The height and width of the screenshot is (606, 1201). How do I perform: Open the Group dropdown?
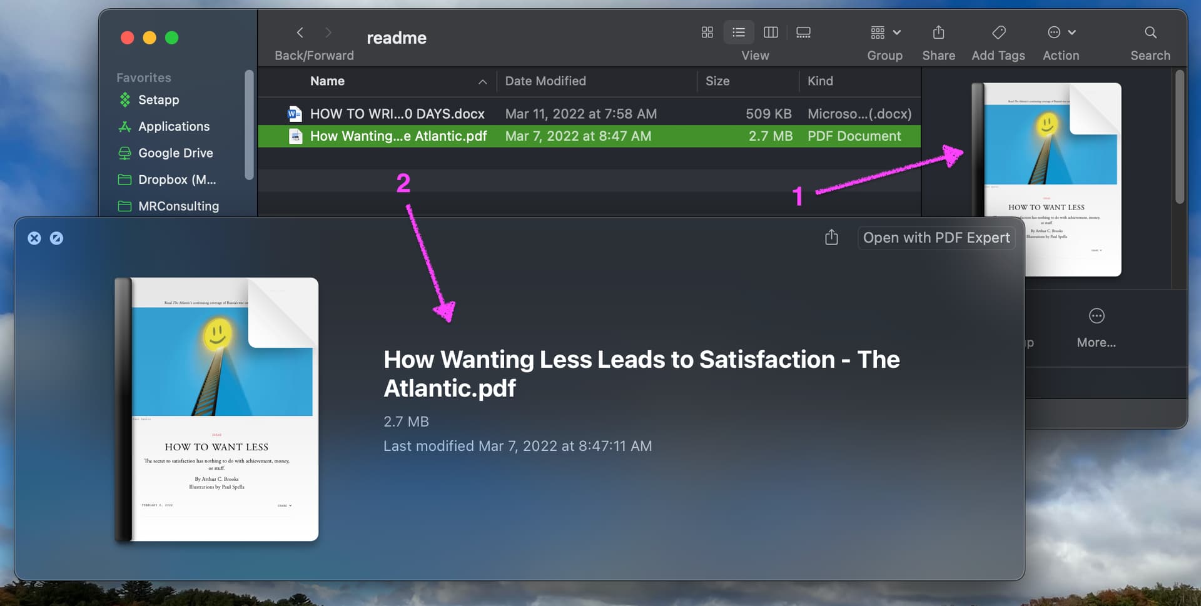[x=885, y=33]
